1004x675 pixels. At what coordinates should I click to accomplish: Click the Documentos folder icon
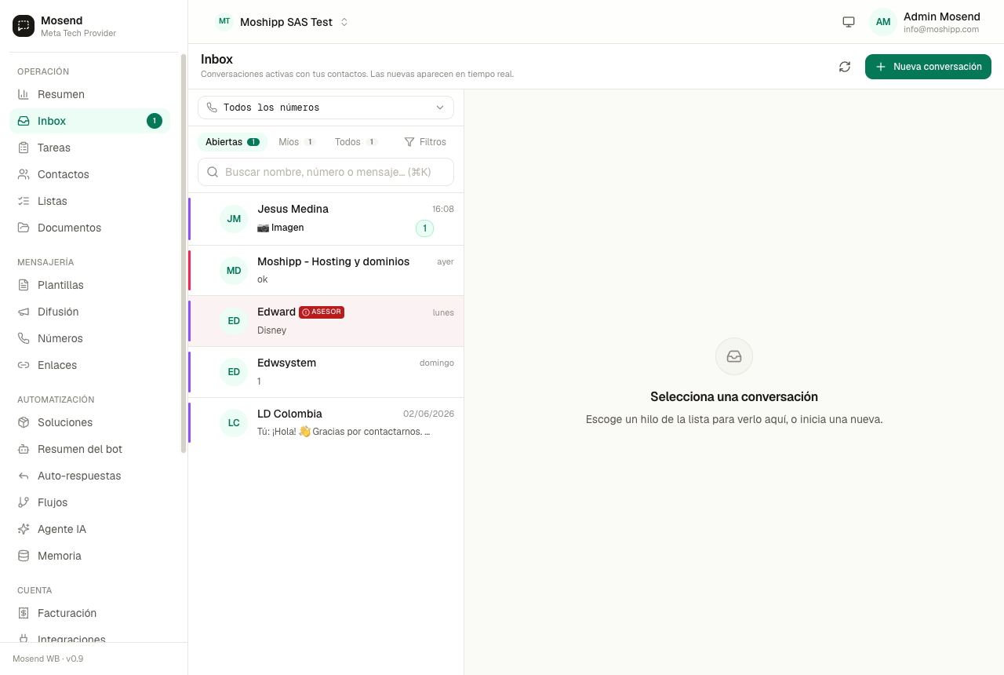pos(24,228)
